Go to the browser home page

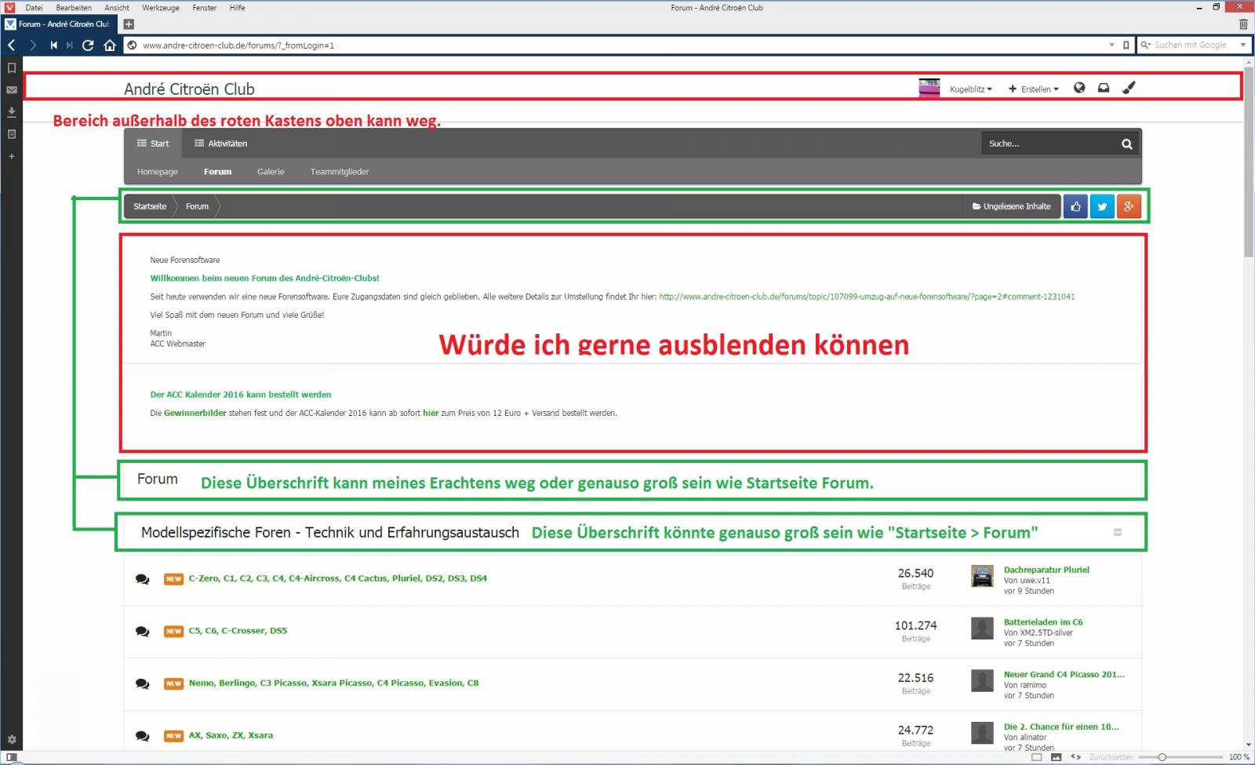pos(110,46)
